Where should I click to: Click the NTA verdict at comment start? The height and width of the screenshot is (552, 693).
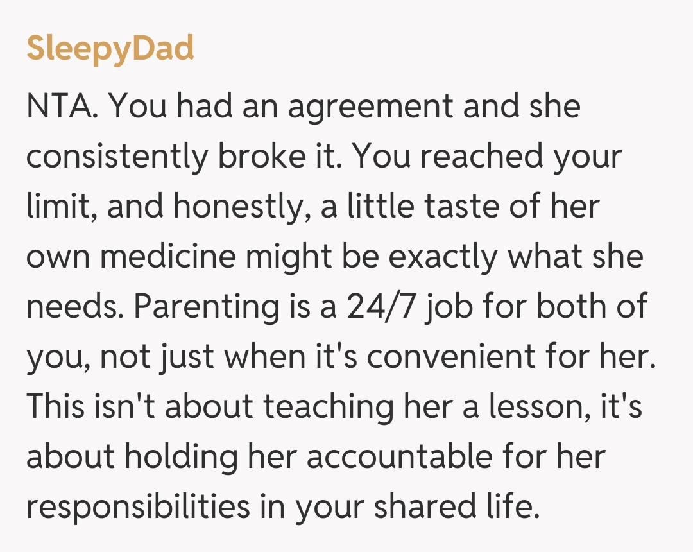62,107
